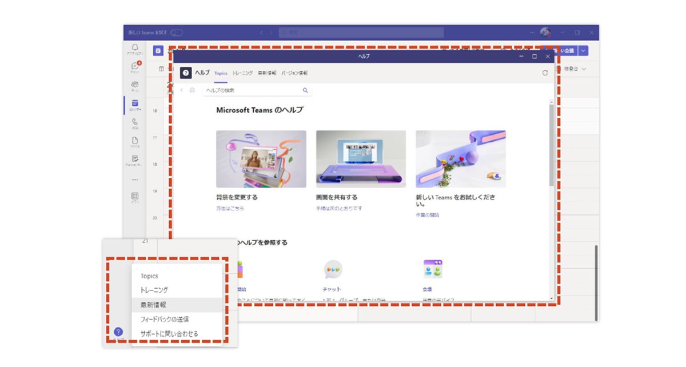Choose 最新情報 in the Help popup menu
Viewport: 686px width, 367px height.
tap(177, 305)
